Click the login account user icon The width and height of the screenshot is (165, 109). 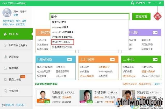(x=132, y=3)
